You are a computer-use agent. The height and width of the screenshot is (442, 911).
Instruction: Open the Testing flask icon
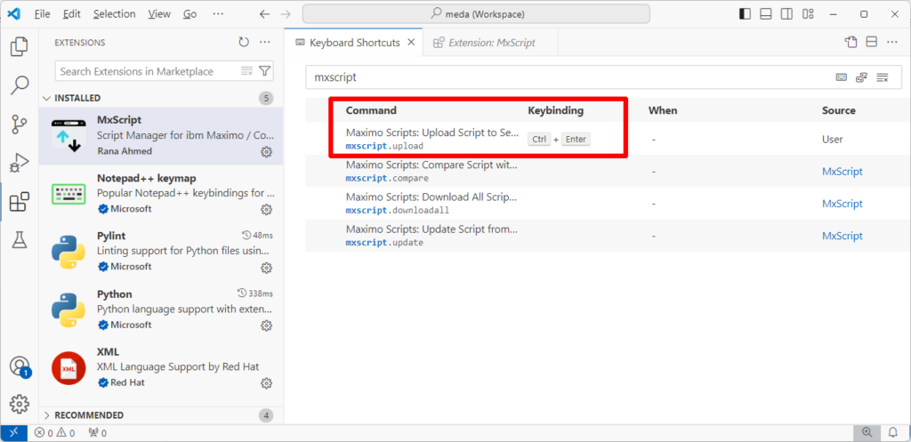tap(20, 240)
